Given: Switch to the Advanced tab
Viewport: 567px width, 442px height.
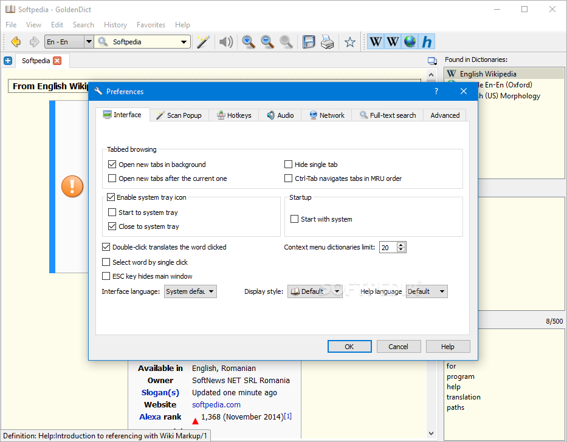Looking at the screenshot, I should coord(445,115).
